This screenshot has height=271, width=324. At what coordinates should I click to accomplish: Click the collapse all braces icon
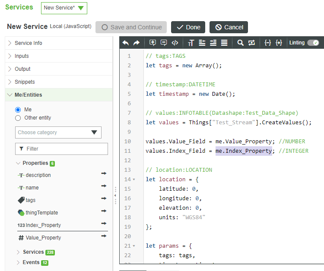(268, 43)
